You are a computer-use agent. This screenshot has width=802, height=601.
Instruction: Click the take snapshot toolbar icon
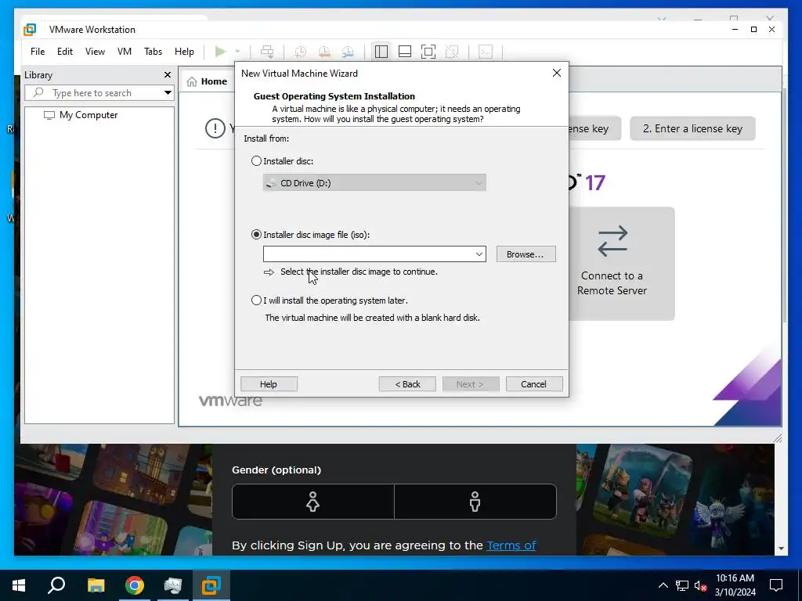pos(300,52)
